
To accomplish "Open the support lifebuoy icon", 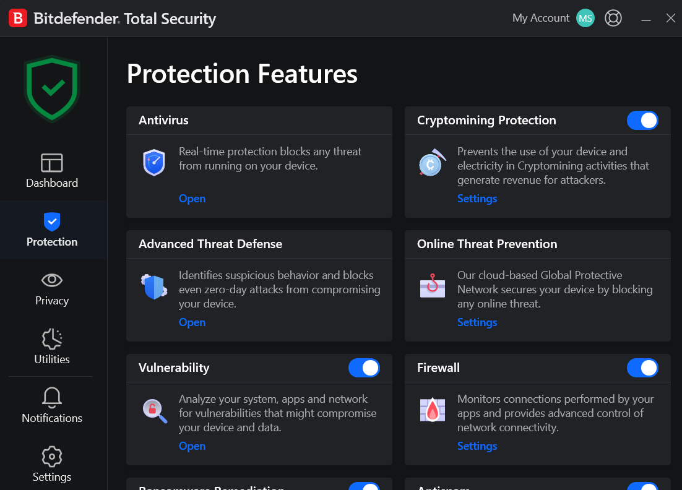I will click(x=613, y=19).
